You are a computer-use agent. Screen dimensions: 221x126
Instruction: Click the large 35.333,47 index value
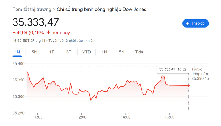click(36, 22)
